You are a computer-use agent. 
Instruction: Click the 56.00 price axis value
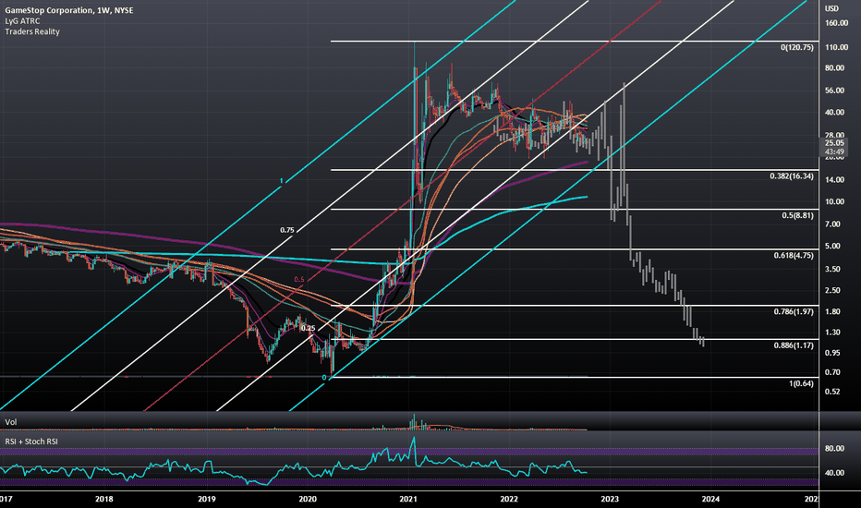[834, 91]
